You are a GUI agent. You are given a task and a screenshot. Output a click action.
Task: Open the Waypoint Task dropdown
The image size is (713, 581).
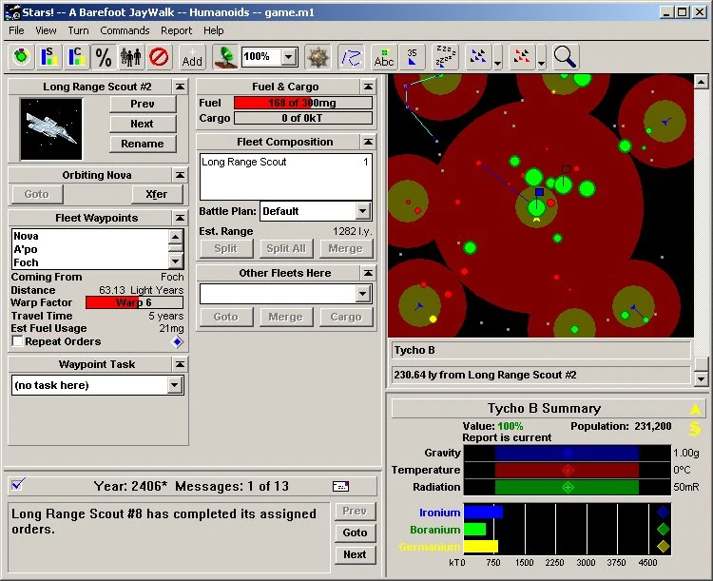(x=174, y=385)
